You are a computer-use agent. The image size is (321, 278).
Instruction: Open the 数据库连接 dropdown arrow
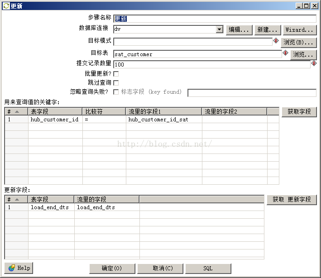pos(219,29)
